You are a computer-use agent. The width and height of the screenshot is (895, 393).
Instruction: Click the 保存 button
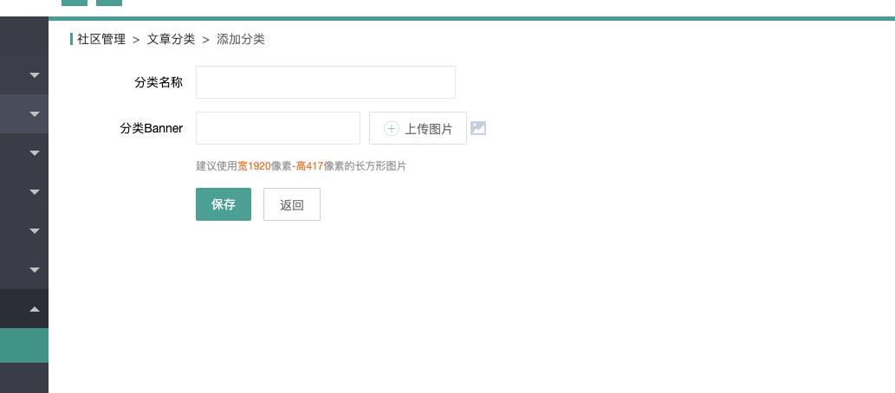point(224,204)
